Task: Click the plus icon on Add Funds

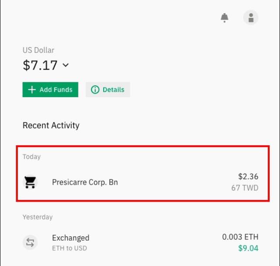Action: [32, 90]
